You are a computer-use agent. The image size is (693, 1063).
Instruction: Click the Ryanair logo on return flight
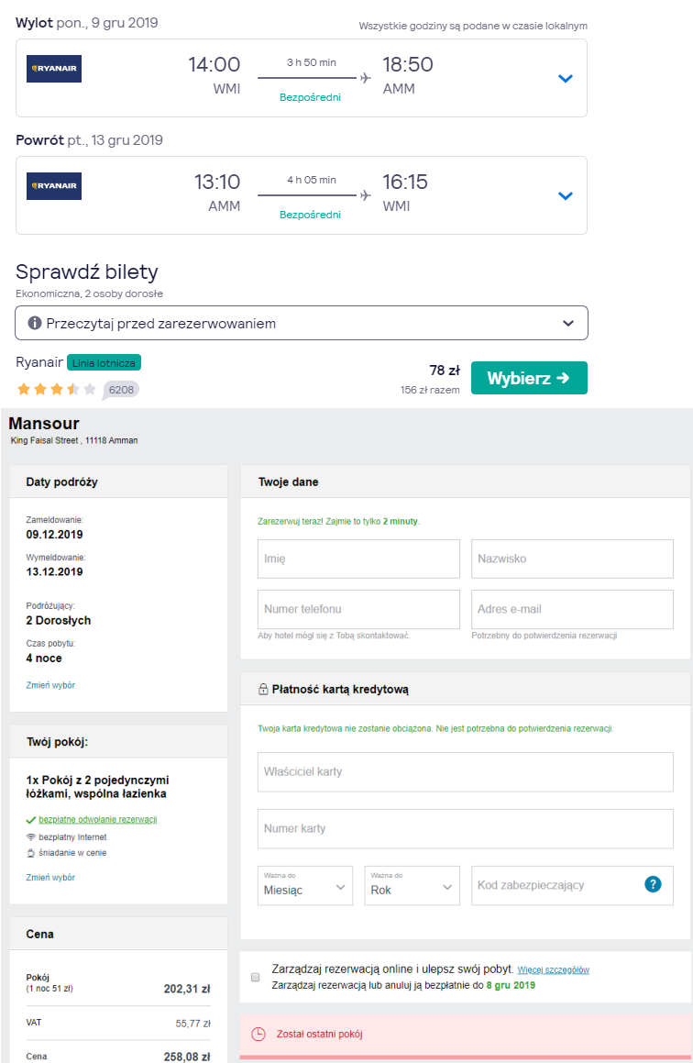pyautogui.click(x=54, y=186)
